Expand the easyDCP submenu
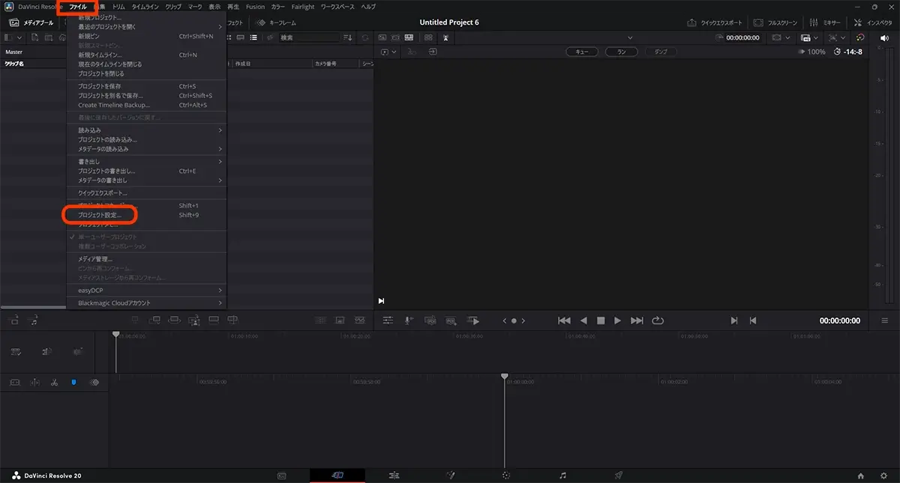This screenshot has height=483, width=900. (148, 290)
